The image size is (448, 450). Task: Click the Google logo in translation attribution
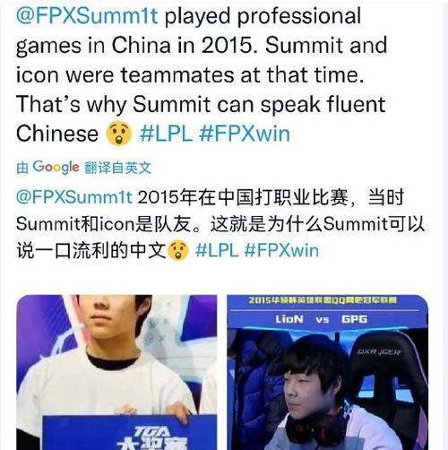click(x=56, y=167)
